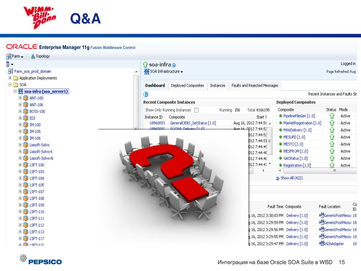Viewport: 361px width, 271px height.
Task: Expand the LSFT-103 partition
Action: pyautogui.click(x=20, y=171)
